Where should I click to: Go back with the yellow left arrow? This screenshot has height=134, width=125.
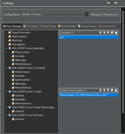coord(108,3)
